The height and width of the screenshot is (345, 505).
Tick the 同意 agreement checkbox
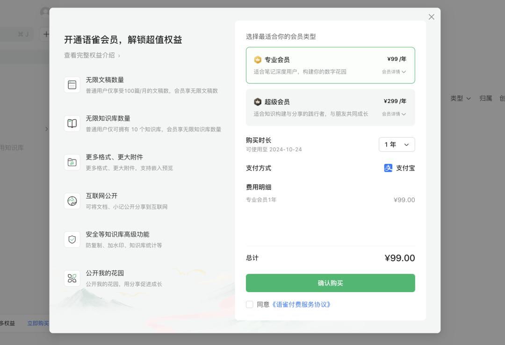[250, 304]
